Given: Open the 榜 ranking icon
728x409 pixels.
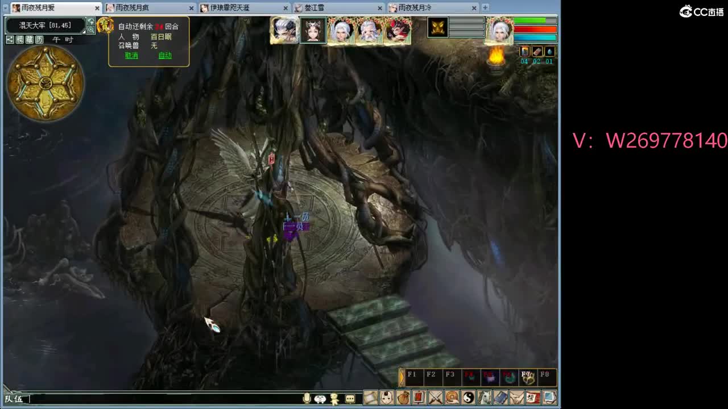Looking at the screenshot, I should [x=20, y=39].
